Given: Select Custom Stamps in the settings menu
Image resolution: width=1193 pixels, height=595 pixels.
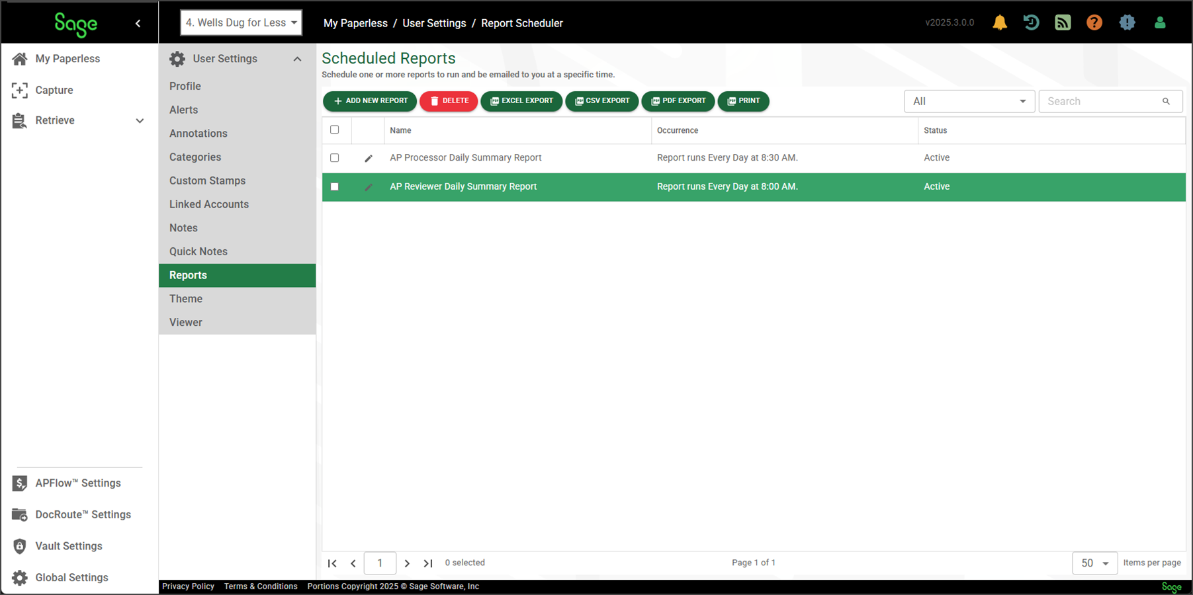Looking at the screenshot, I should coord(207,180).
